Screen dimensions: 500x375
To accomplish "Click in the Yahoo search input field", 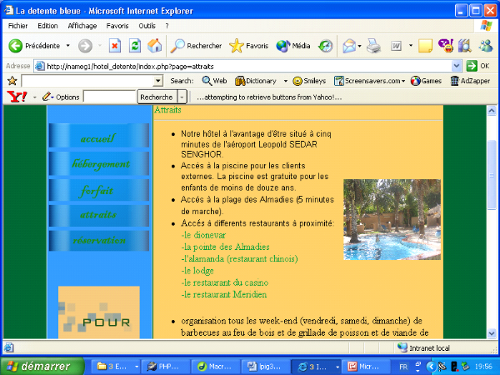I will (x=108, y=97).
